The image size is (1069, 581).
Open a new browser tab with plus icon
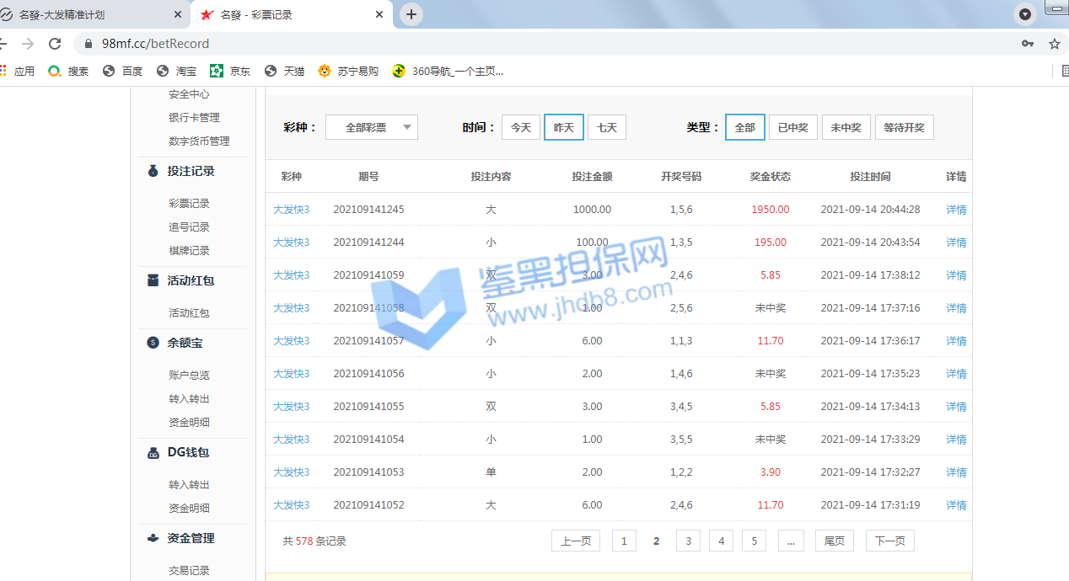pos(411,14)
